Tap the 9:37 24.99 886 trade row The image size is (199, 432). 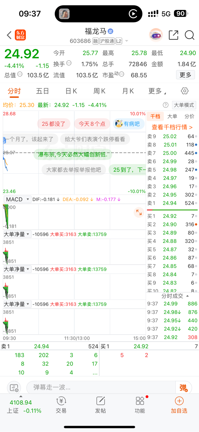click(x=172, y=304)
